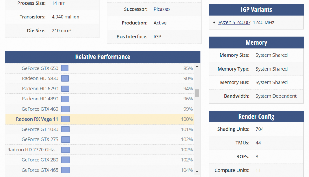Open the Ryzen 5 2400G link

(x=234, y=22)
